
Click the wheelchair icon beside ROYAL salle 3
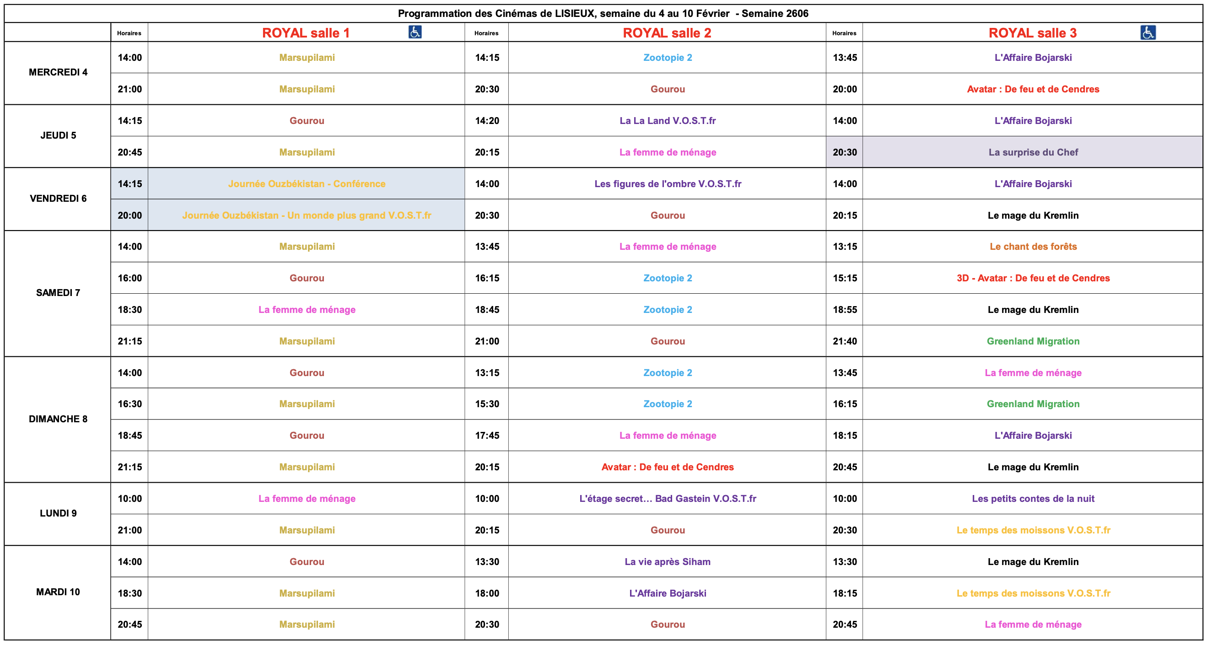1148,32
